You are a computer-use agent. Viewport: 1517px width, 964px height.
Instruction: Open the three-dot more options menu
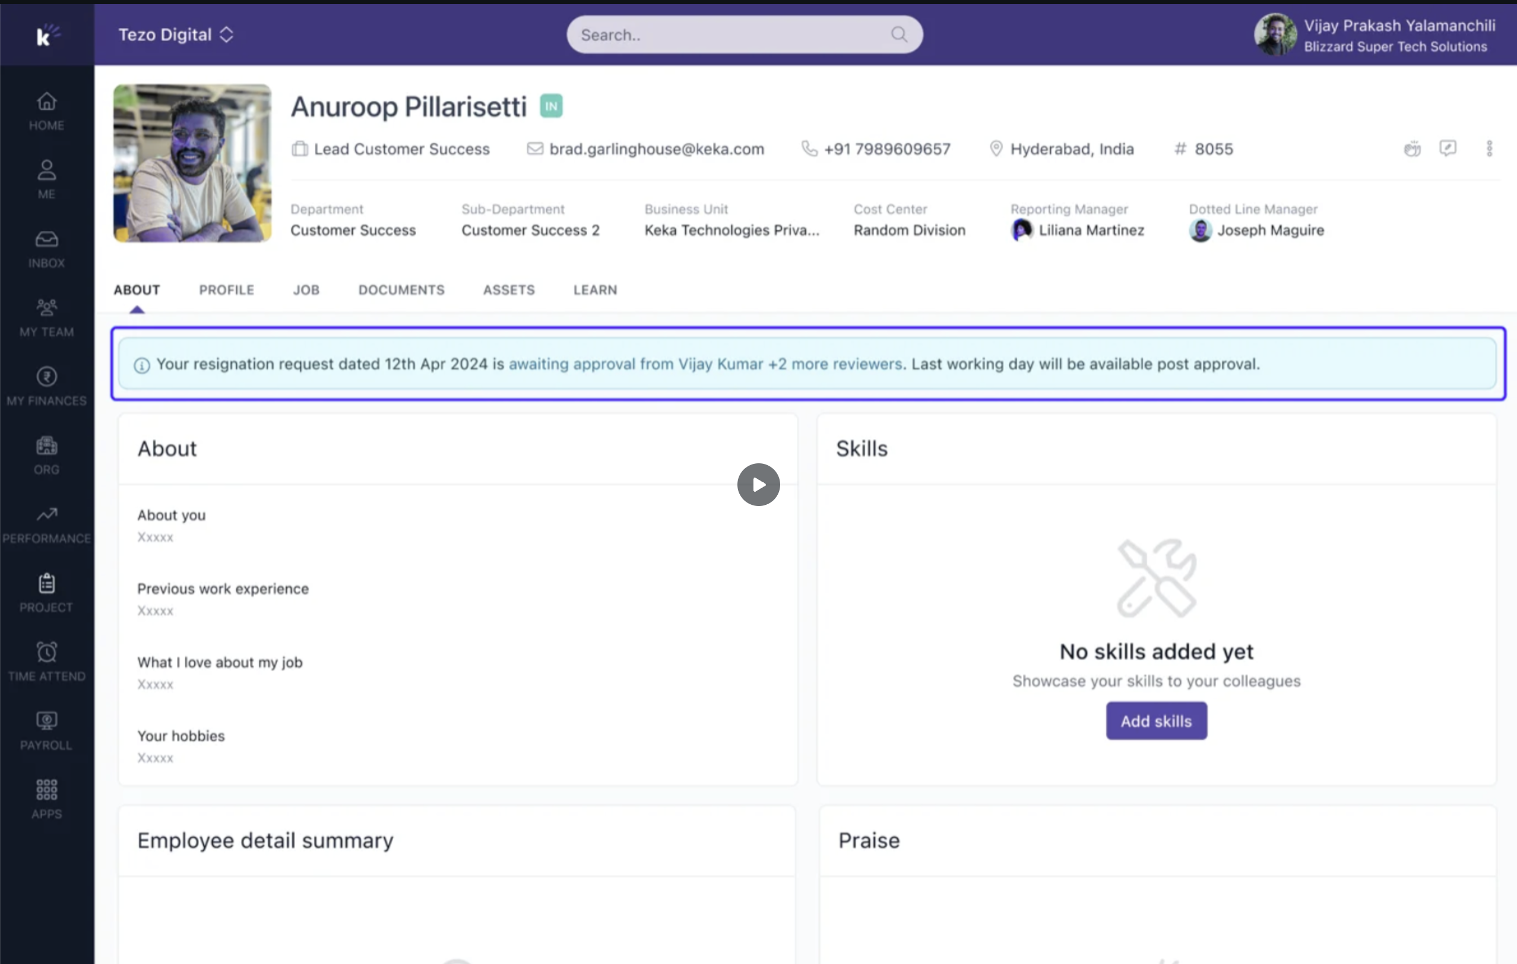point(1489,148)
